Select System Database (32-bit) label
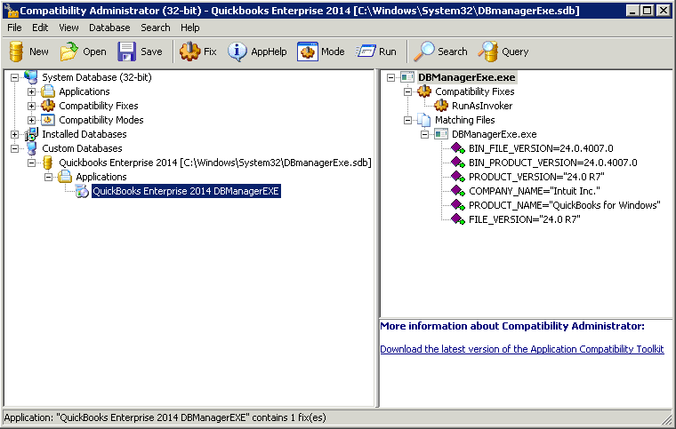676x429 pixels. click(97, 77)
